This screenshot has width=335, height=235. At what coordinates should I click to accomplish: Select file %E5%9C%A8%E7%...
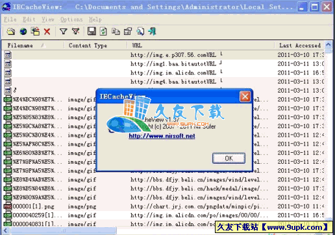point(37,126)
